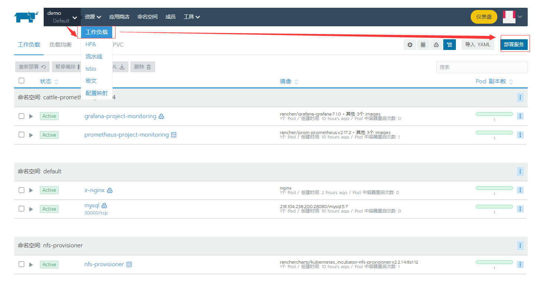Open 成员 in the navbar
The width and height of the screenshot is (544, 291).
170,17
